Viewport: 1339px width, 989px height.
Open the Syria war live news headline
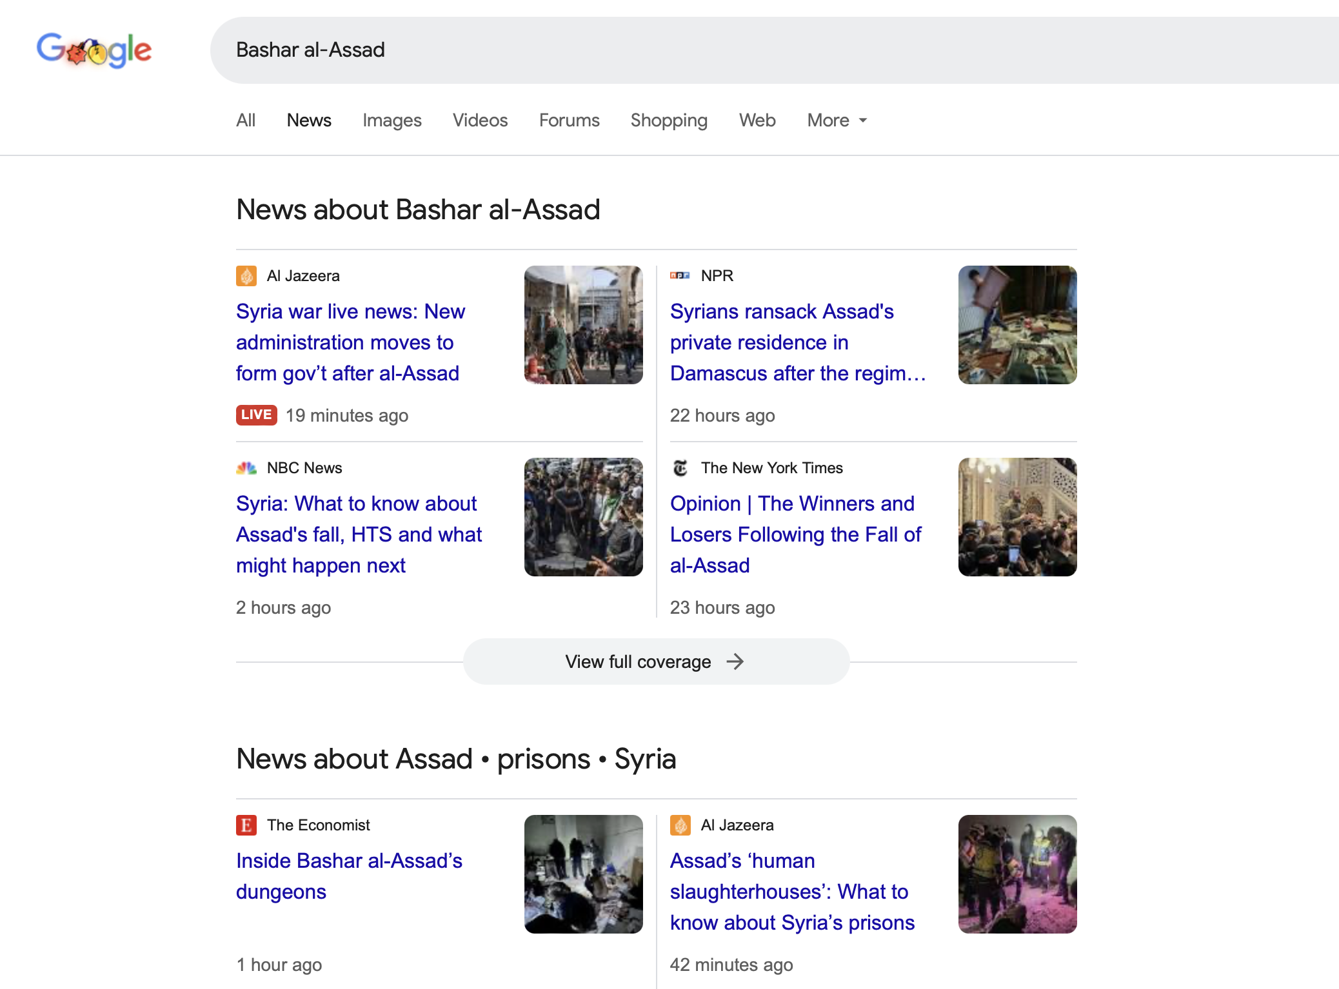350,342
